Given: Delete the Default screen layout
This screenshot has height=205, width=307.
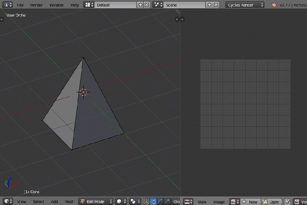Looking at the screenshot, I should pos(147,5).
